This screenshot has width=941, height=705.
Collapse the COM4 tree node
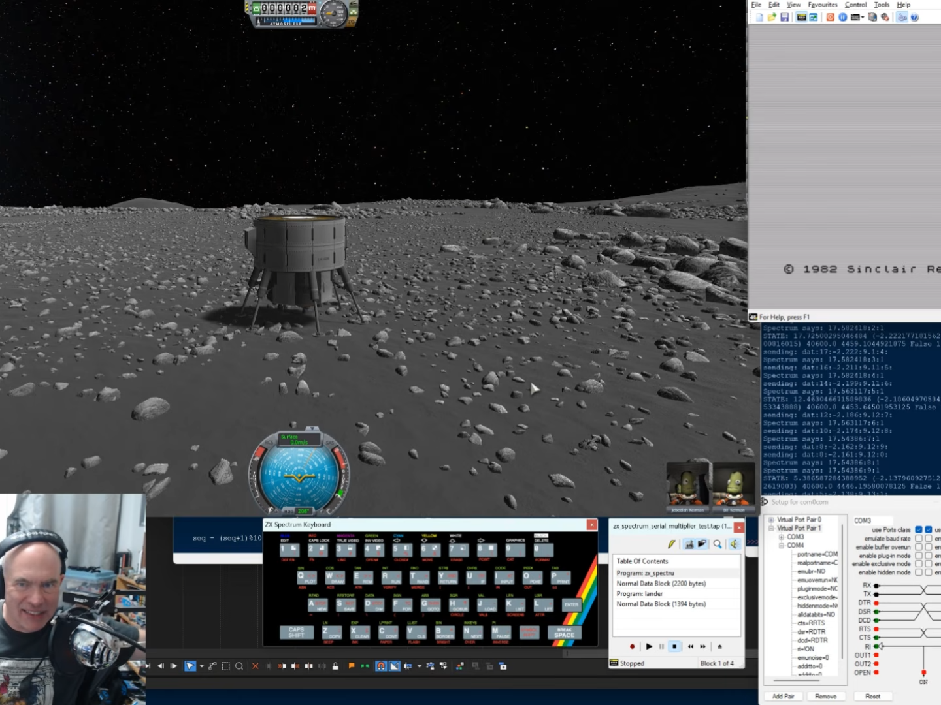click(x=781, y=545)
